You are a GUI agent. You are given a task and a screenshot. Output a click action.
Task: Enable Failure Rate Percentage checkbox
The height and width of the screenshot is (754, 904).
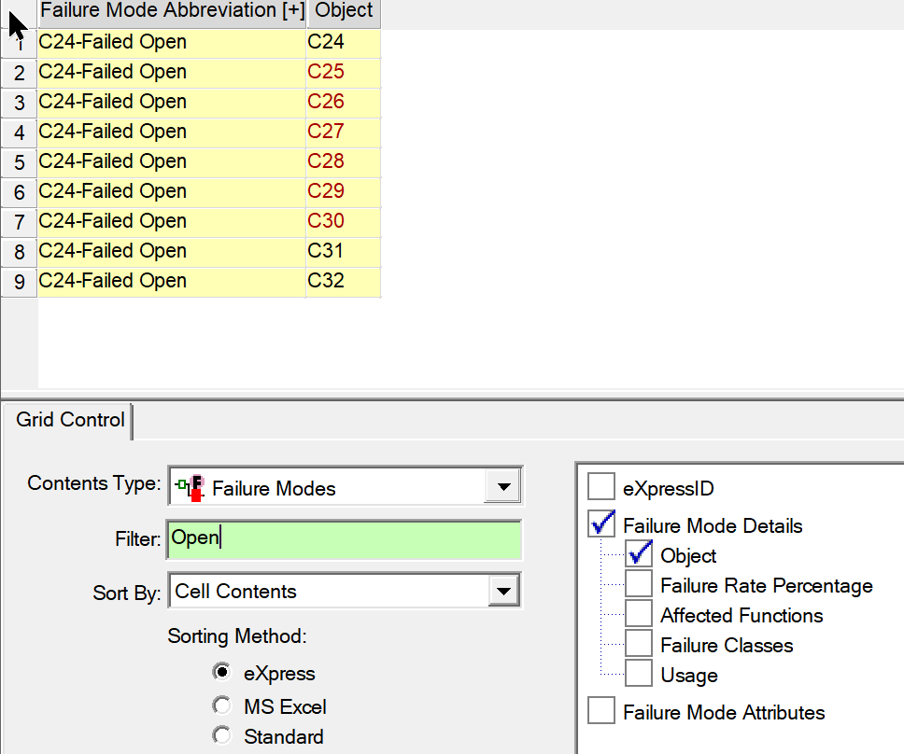click(639, 583)
